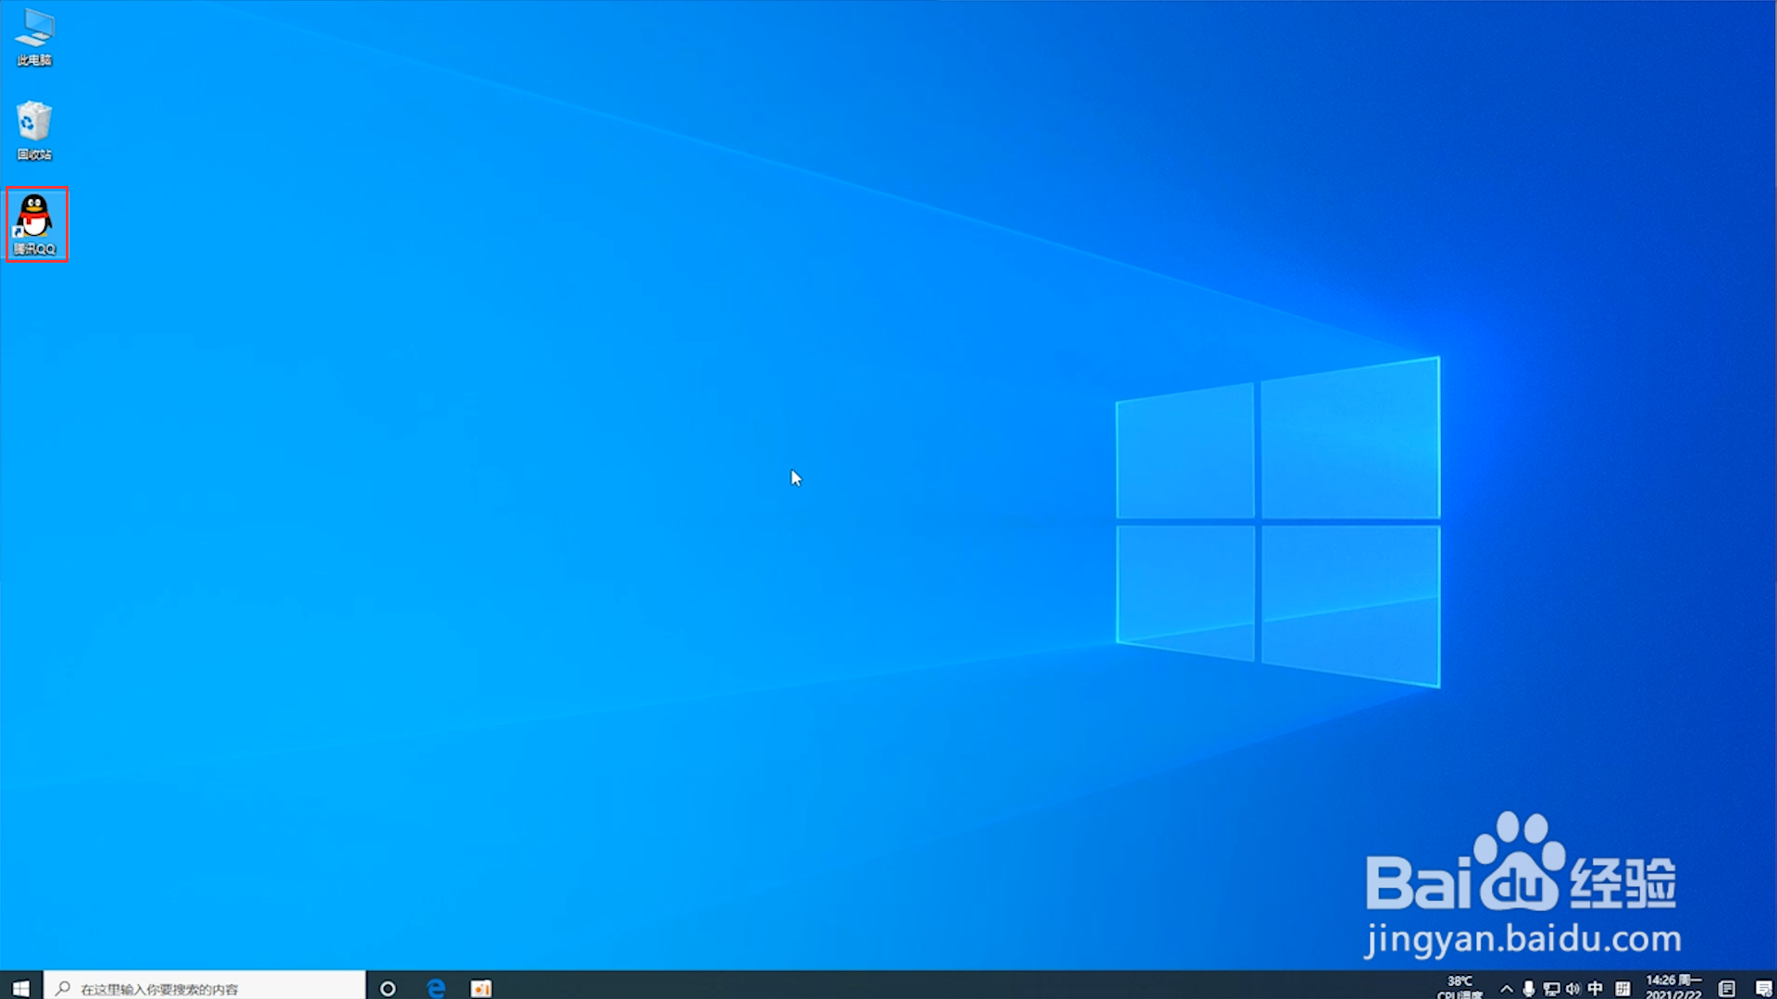Click the search magnifier icon in taskbar
1777x999 pixels.
63,988
